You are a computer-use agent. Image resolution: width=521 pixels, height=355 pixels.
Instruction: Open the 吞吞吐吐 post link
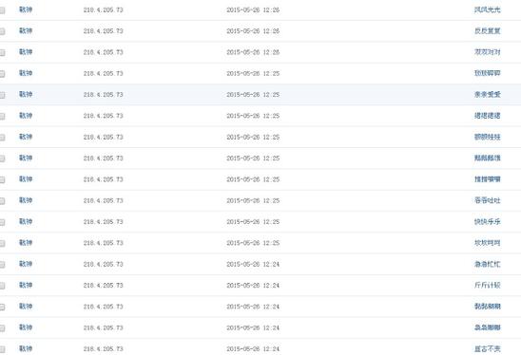click(487, 200)
